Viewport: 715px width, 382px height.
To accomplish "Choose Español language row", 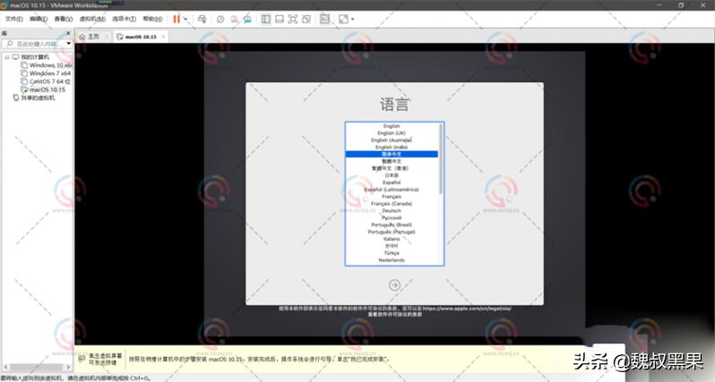I will (x=392, y=183).
